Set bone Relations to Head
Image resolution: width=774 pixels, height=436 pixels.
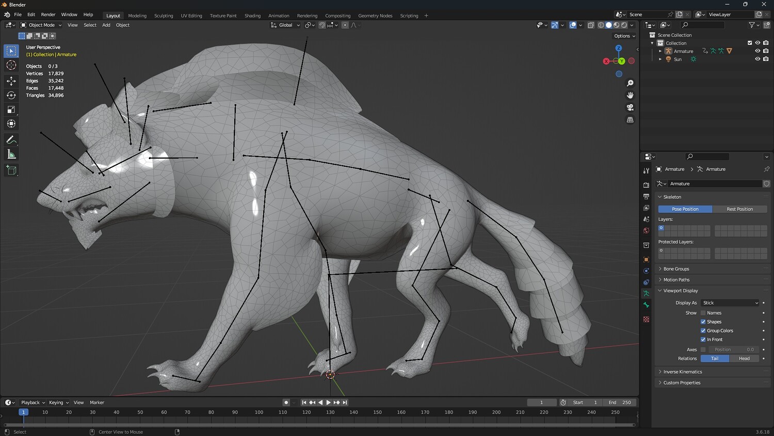pyautogui.click(x=744, y=359)
